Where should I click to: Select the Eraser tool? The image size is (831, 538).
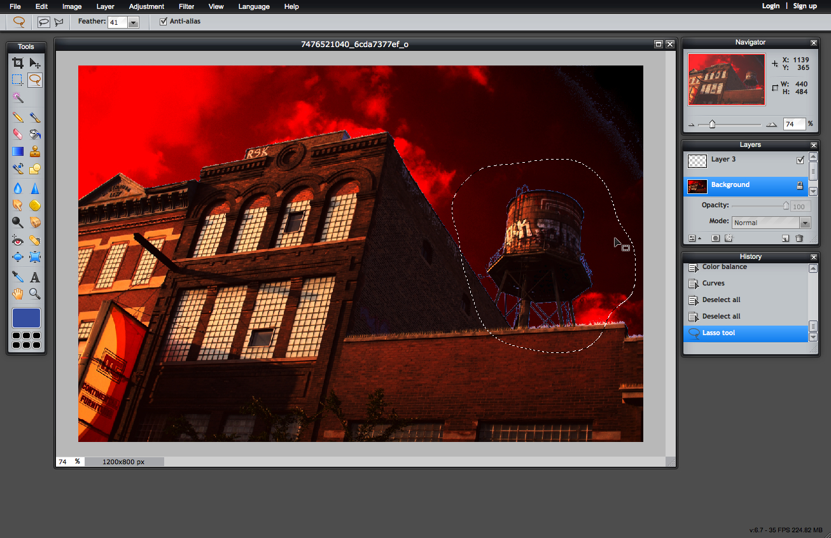click(18, 134)
